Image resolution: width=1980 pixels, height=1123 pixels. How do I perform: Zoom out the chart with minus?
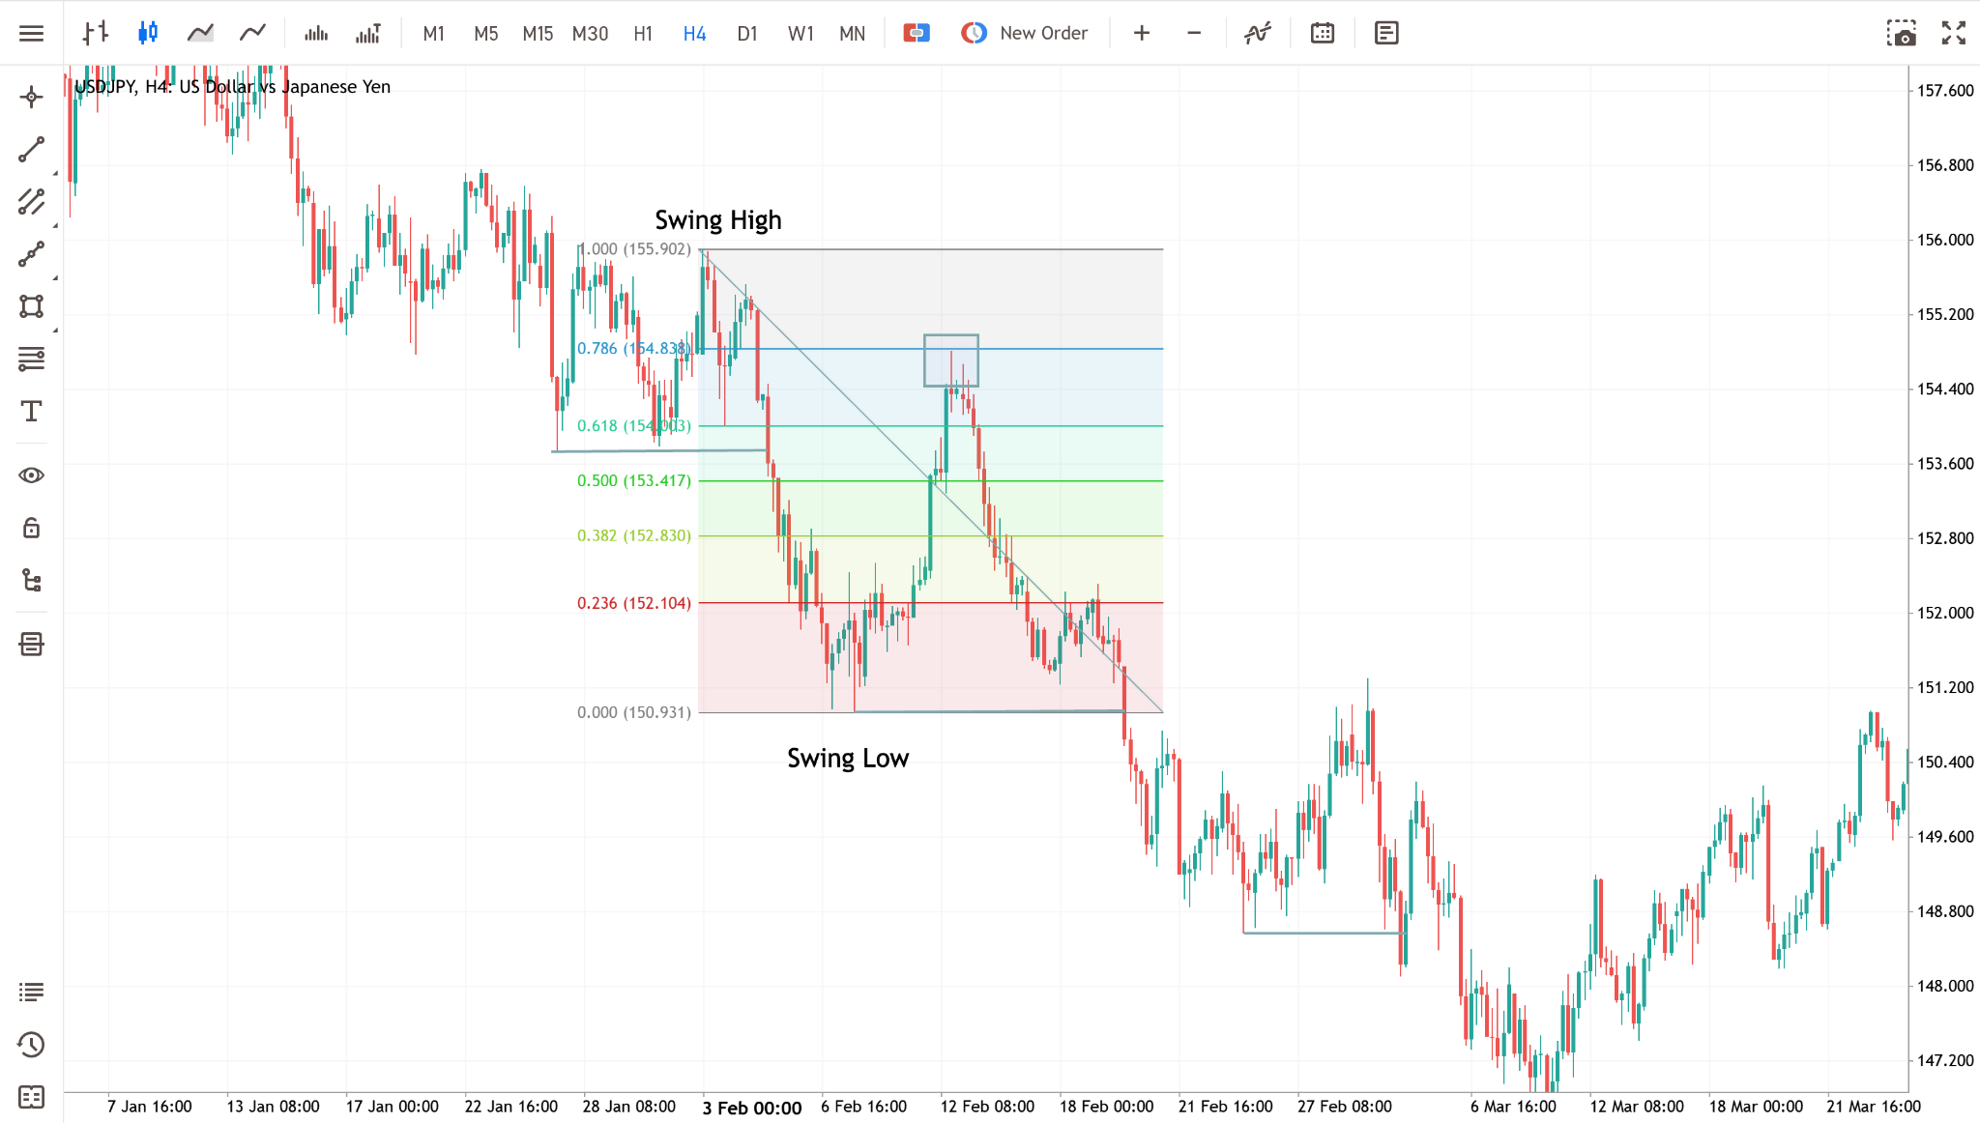[1194, 33]
